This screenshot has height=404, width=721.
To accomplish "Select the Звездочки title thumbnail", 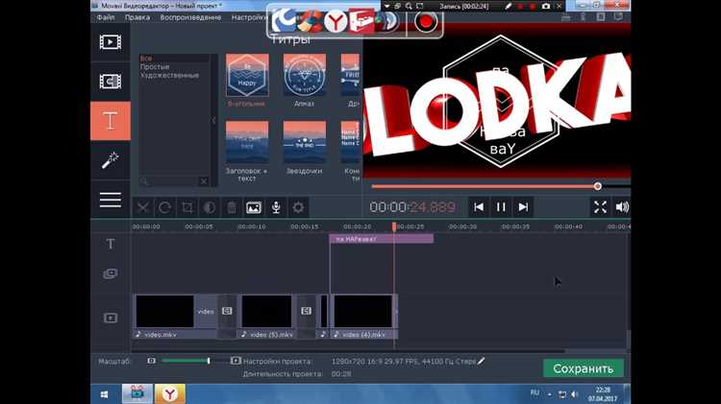I will click(x=305, y=142).
